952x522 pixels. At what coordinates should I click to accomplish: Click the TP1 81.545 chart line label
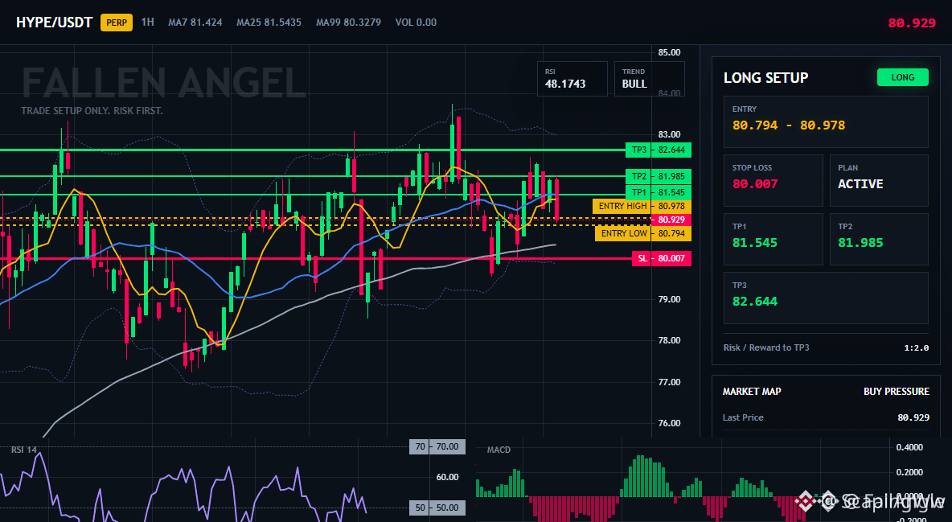[659, 192]
